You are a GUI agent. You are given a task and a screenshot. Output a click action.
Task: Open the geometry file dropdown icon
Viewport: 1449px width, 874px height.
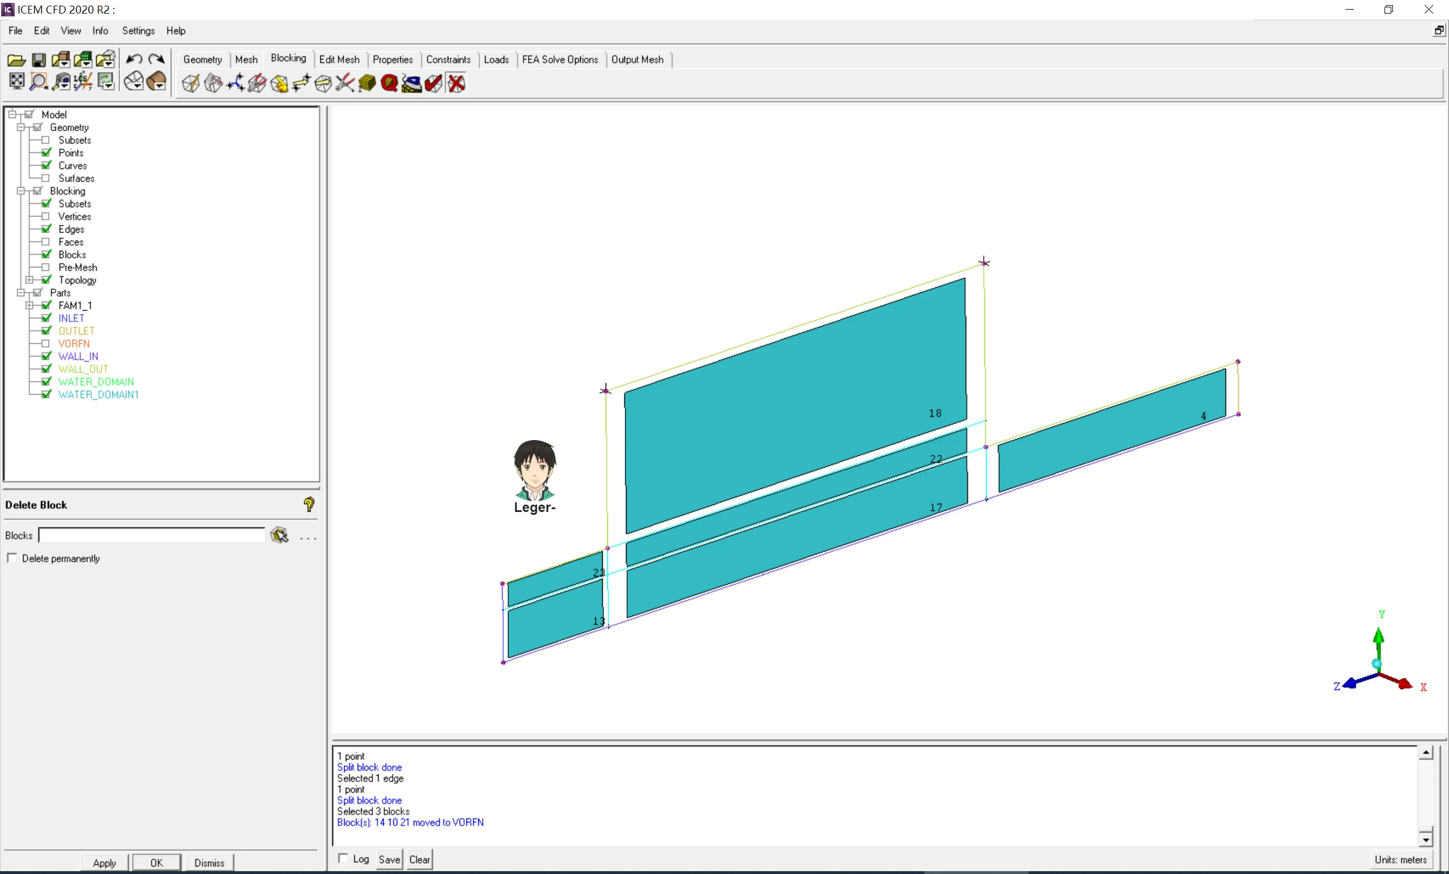click(61, 59)
